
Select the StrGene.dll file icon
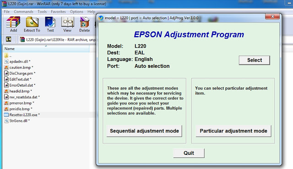6,121
